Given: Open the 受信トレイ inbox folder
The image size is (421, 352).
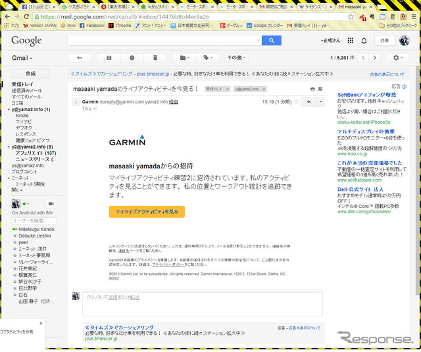Looking at the screenshot, I should (x=22, y=84).
